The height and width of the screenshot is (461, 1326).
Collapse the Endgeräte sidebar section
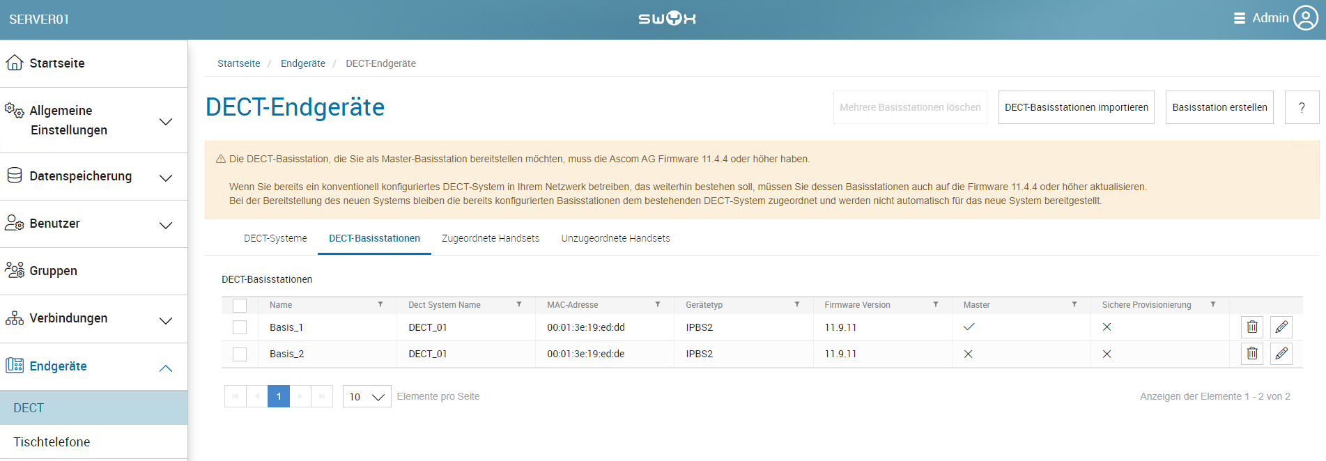click(165, 368)
